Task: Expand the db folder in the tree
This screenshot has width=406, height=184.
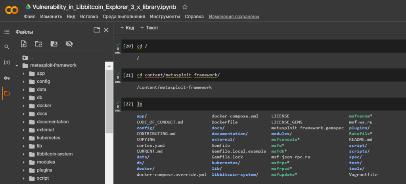Action: 23,98
